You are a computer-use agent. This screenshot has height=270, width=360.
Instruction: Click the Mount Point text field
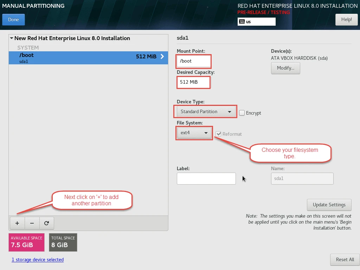(x=194, y=61)
